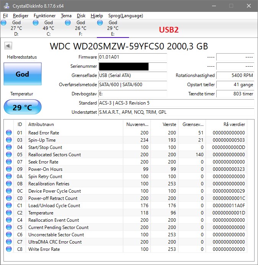Click the Standard field ACS-3 Revision 5
This screenshot has height=265, width=258.
point(176,103)
